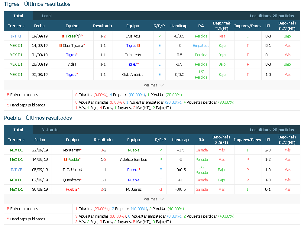
Task: Open MEX D1 link for 22/09/19 match
Action: (16, 150)
